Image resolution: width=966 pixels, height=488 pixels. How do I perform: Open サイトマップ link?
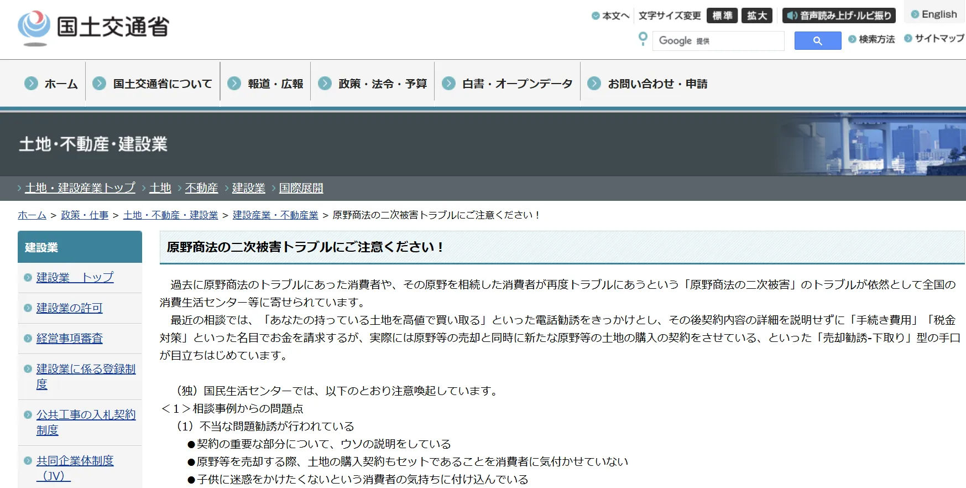939,38
